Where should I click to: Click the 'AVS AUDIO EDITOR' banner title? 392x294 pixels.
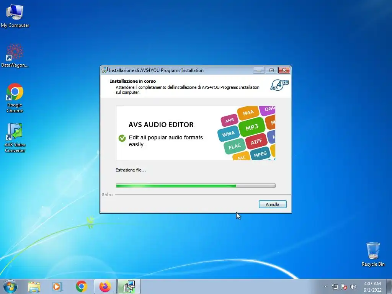[161, 125]
